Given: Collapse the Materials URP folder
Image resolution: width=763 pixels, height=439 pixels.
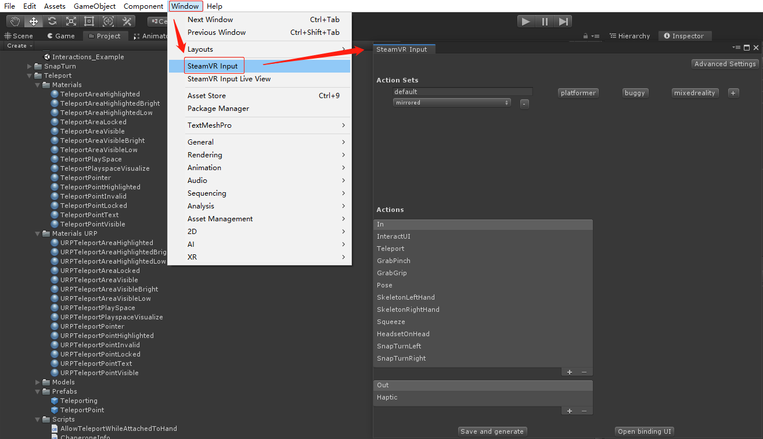Looking at the screenshot, I should pos(38,233).
